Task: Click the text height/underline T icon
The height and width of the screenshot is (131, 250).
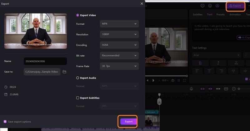Action: pos(236,63)
